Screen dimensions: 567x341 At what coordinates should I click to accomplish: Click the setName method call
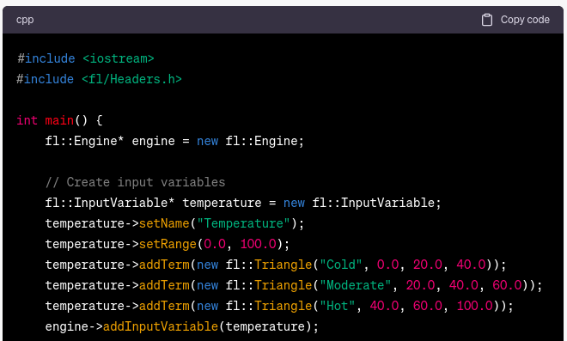(164, 223)
